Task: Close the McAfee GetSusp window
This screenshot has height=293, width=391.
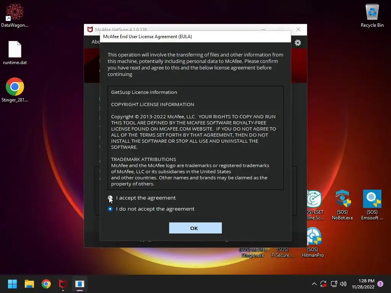Action: point(298,29)
